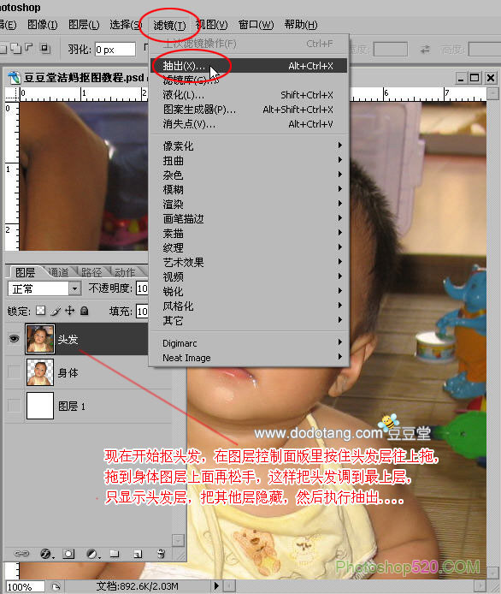Open the 风格化 filter submenu

point(248,306)
